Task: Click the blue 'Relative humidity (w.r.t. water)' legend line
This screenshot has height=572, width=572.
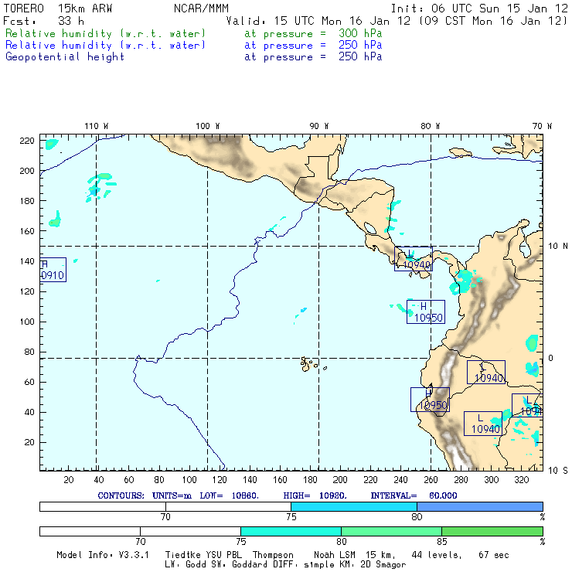Action: pos(105,46)
